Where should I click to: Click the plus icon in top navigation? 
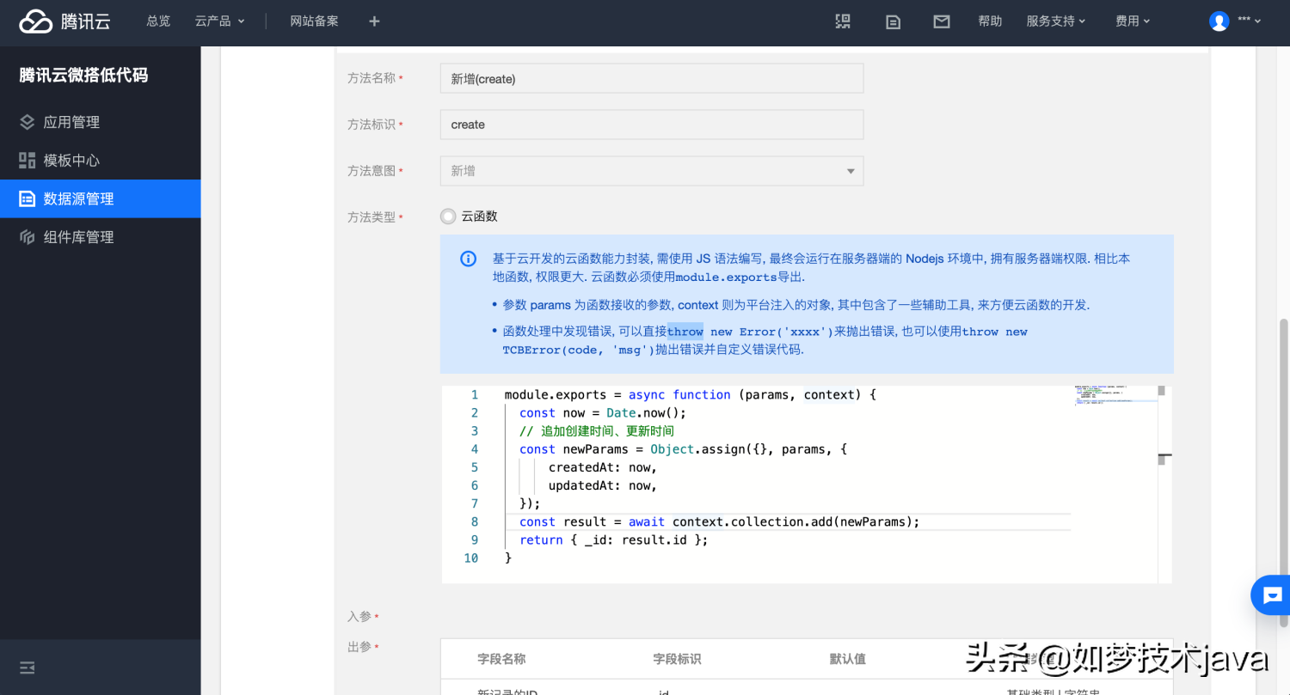click(374, 21)
